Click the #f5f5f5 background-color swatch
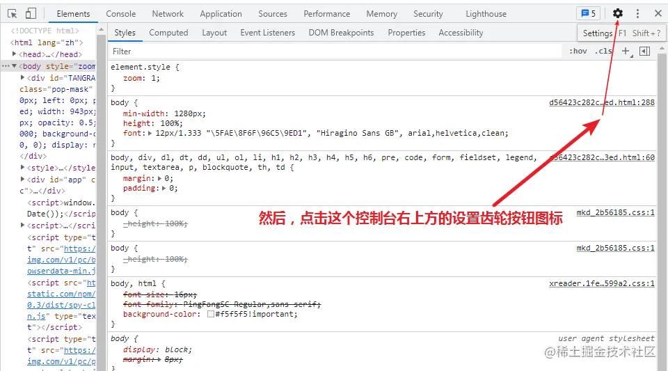668x371 pixels. click(x=210, y=314)
